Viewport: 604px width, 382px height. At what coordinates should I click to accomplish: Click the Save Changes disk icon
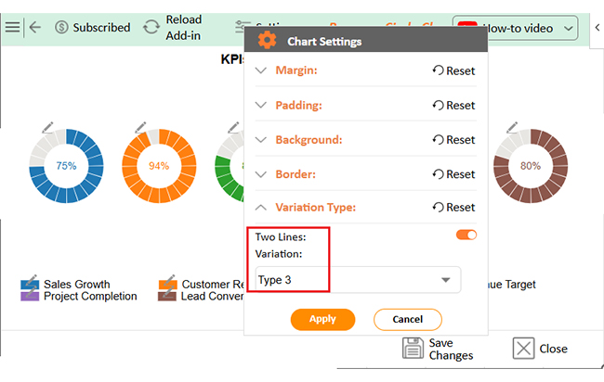click(413, 349)
